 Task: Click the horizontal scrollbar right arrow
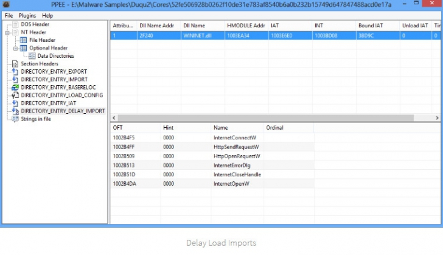coord(437,118)
